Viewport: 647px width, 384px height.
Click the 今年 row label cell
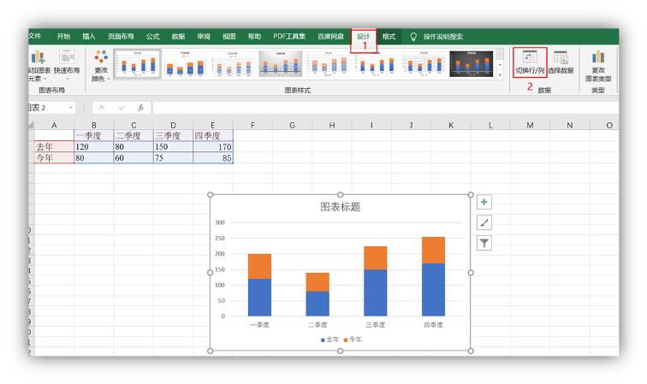point(54,157)
